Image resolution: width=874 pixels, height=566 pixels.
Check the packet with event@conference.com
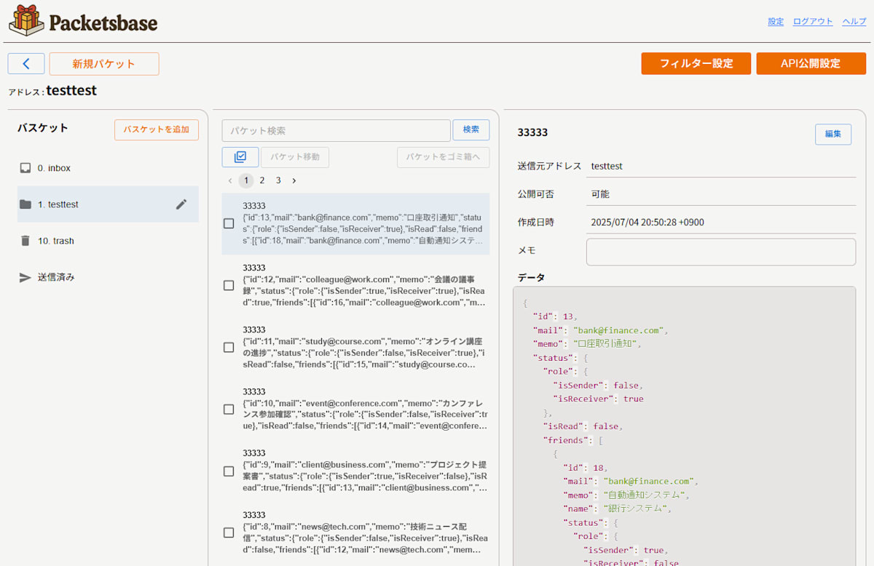229,409
